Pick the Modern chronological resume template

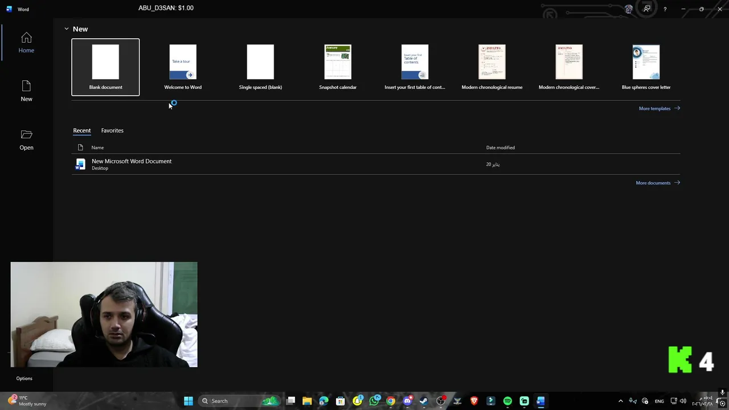pyautogui.click(x=492, y=67)
